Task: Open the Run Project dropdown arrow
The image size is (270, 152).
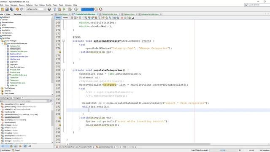Action: coord(67,9)
